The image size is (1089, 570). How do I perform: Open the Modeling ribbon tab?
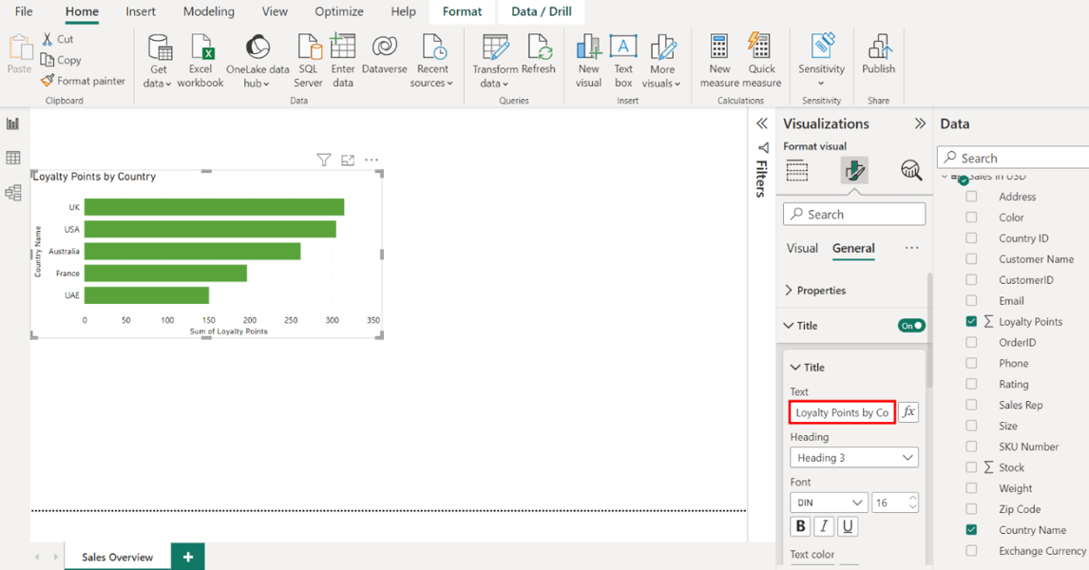[208, 11]
